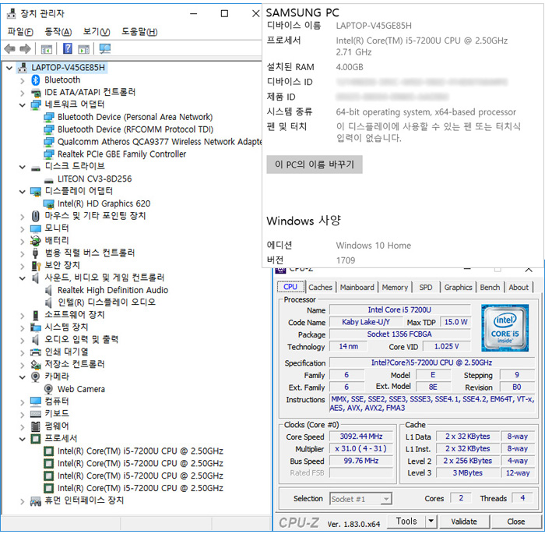Switch to the Graphics tab in CPU-Z
Screen dimensions: 545x534
458,287
